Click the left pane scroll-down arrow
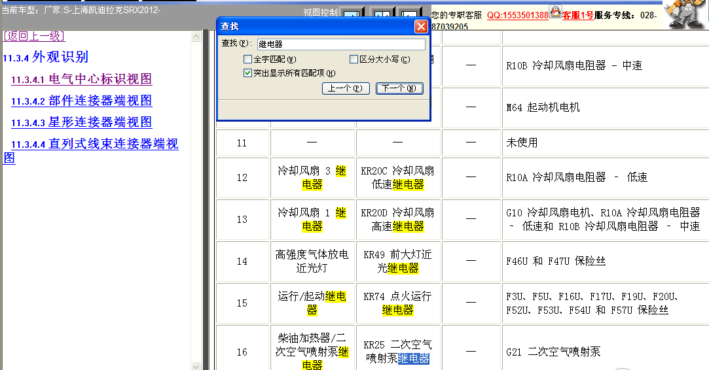The image size is (709, 370). pyautogui.click(x=196, y=365)
